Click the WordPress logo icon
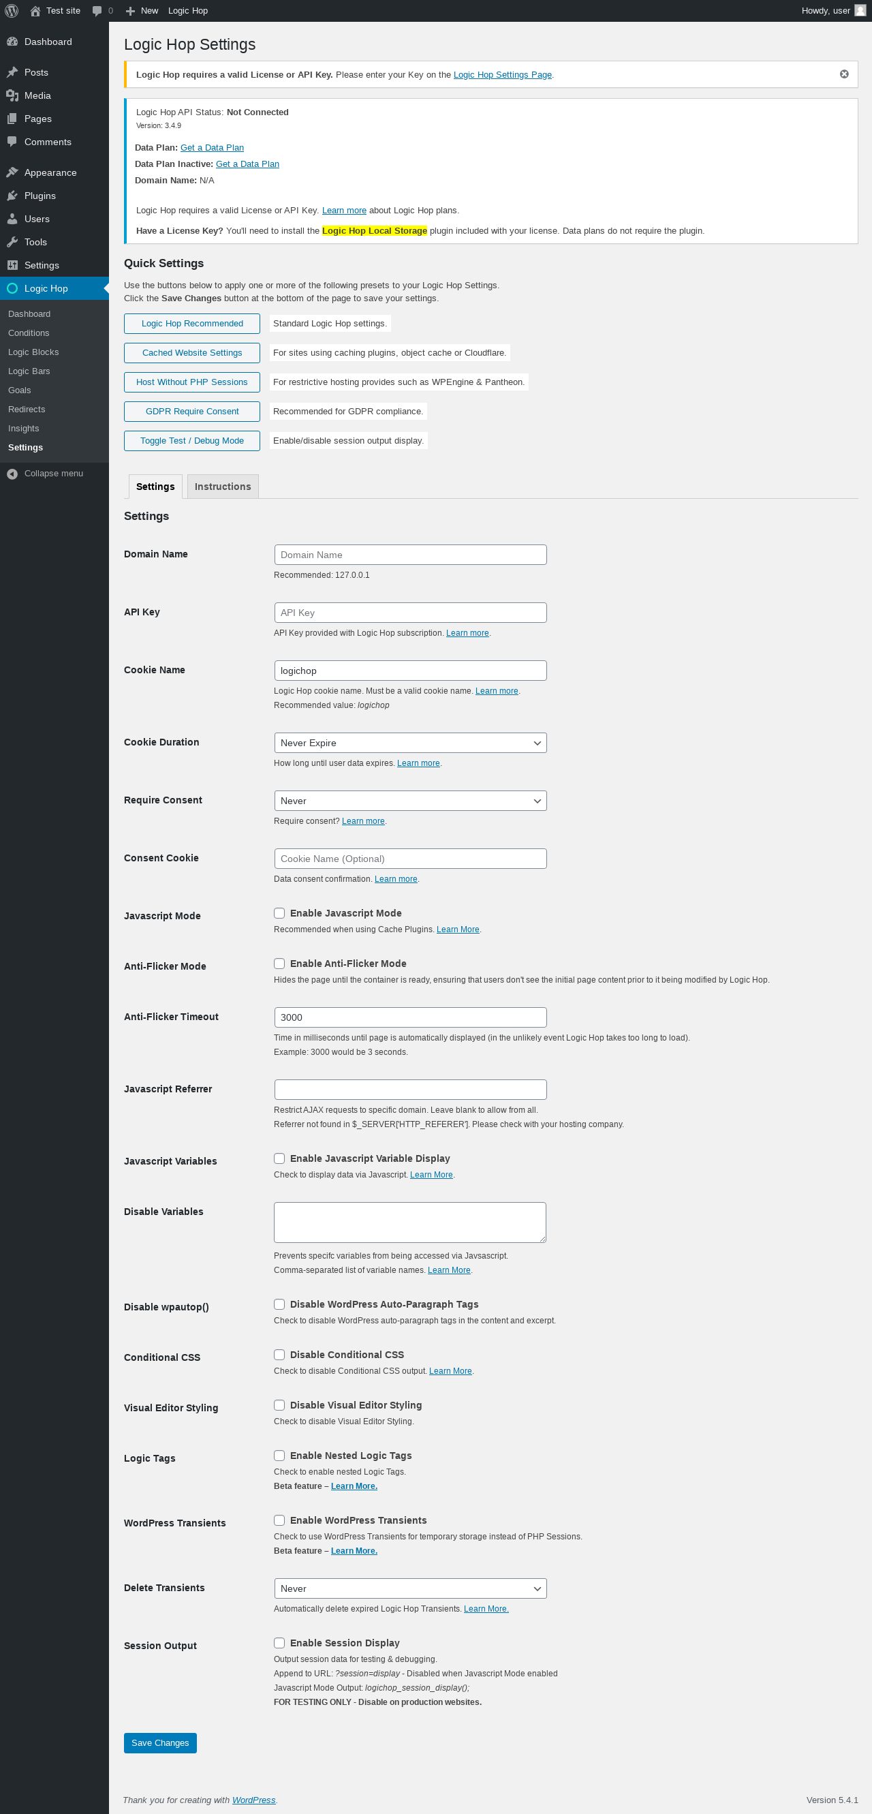The height and width of the screenshot is (1814, 872). (12, 11)
